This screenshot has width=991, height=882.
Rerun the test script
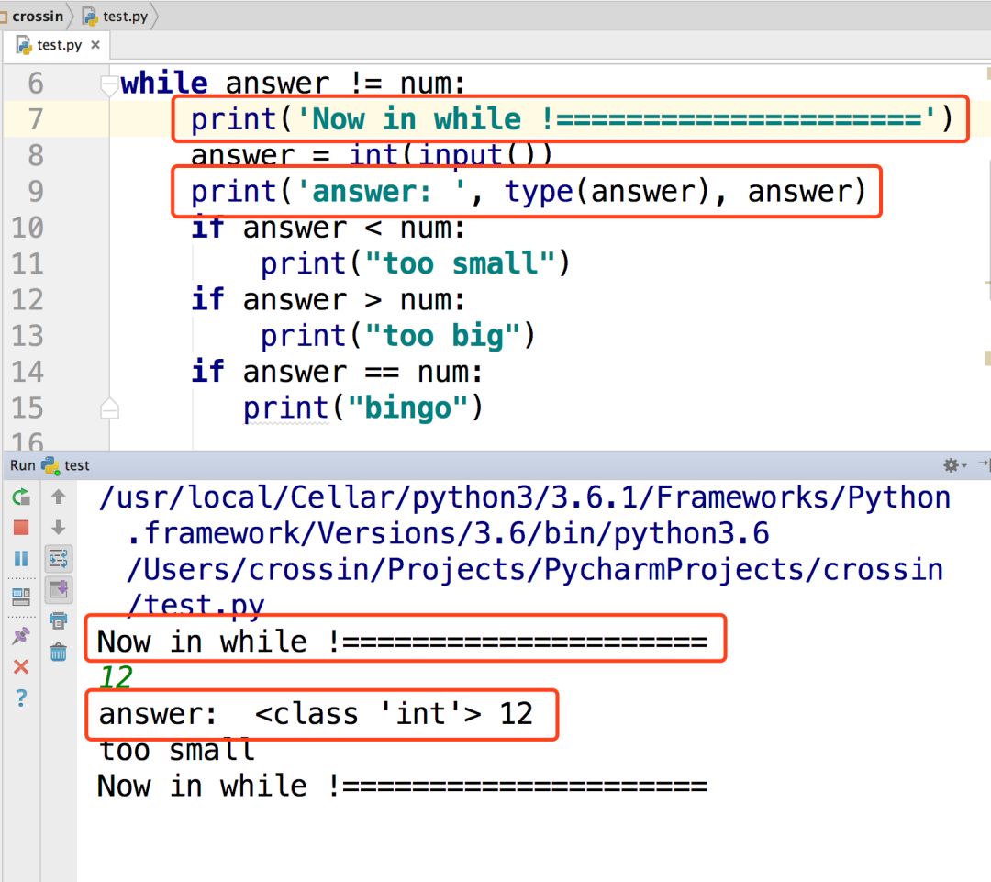pyautogui.click(x=21, y=497)
